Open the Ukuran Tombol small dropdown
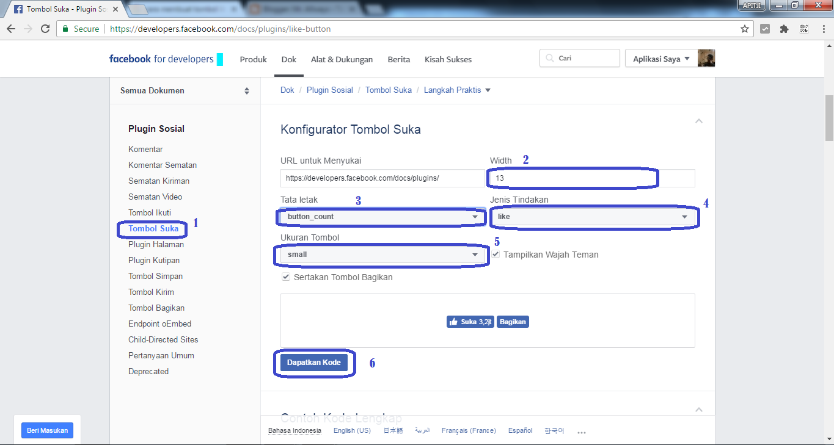This screenshot has width=834, height=445. point(382,255)
